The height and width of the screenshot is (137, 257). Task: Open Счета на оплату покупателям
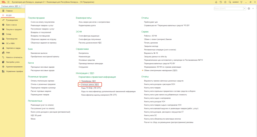(x=42, y=22)
